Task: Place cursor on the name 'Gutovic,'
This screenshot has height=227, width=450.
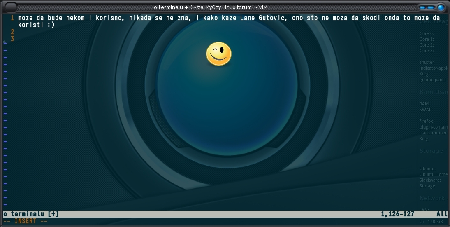Action: (273, 18)
